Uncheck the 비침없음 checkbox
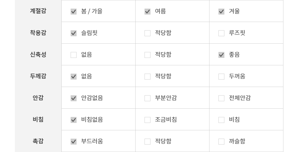 click(74, 120)
